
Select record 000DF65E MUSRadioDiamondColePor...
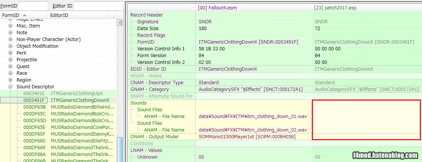coord(58,127)
